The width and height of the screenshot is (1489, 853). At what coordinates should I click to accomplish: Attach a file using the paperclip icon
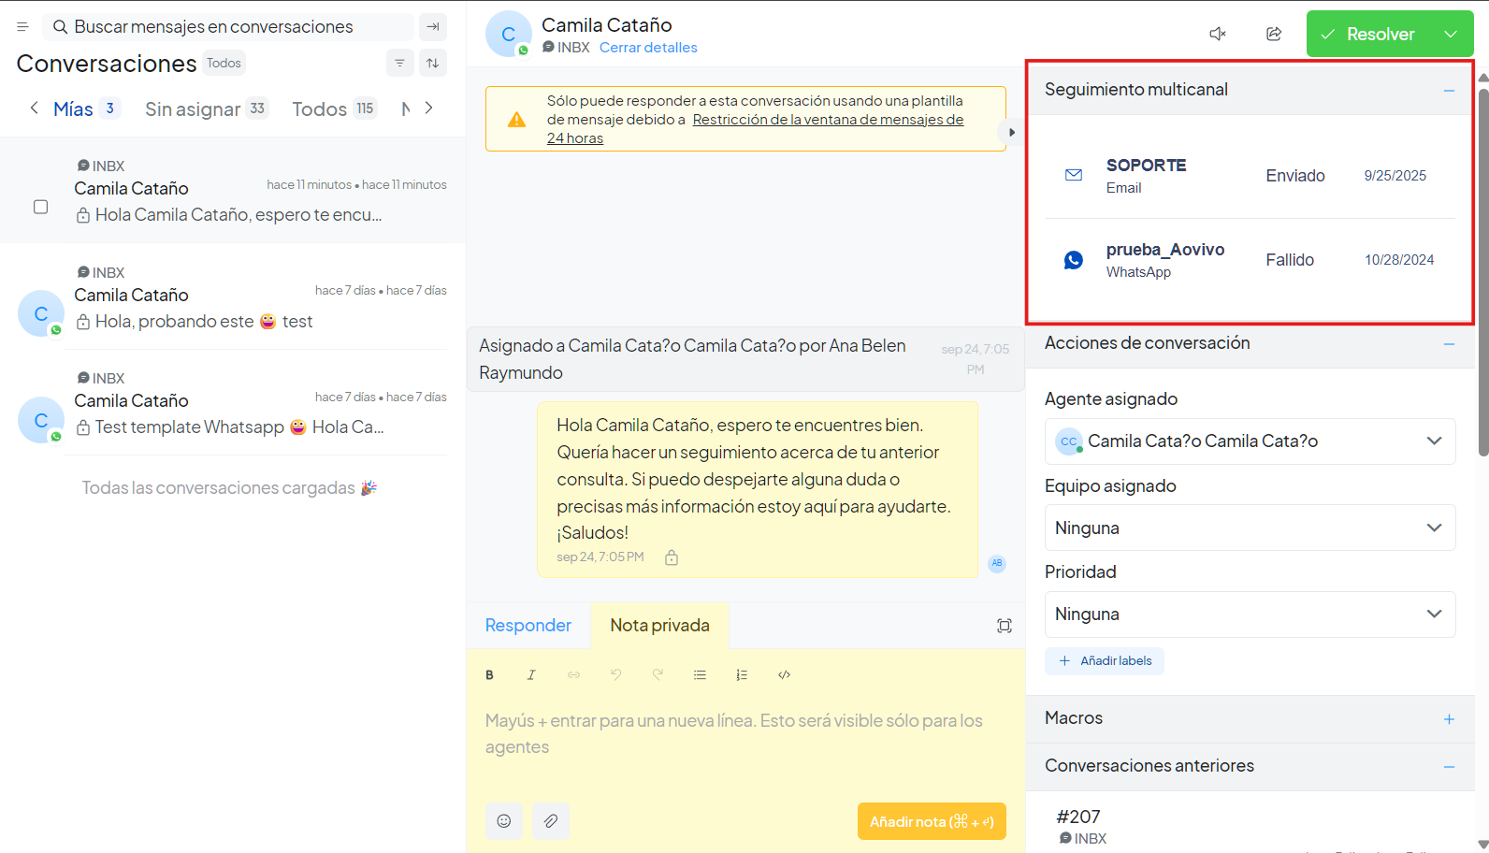[x=551, y=821]
